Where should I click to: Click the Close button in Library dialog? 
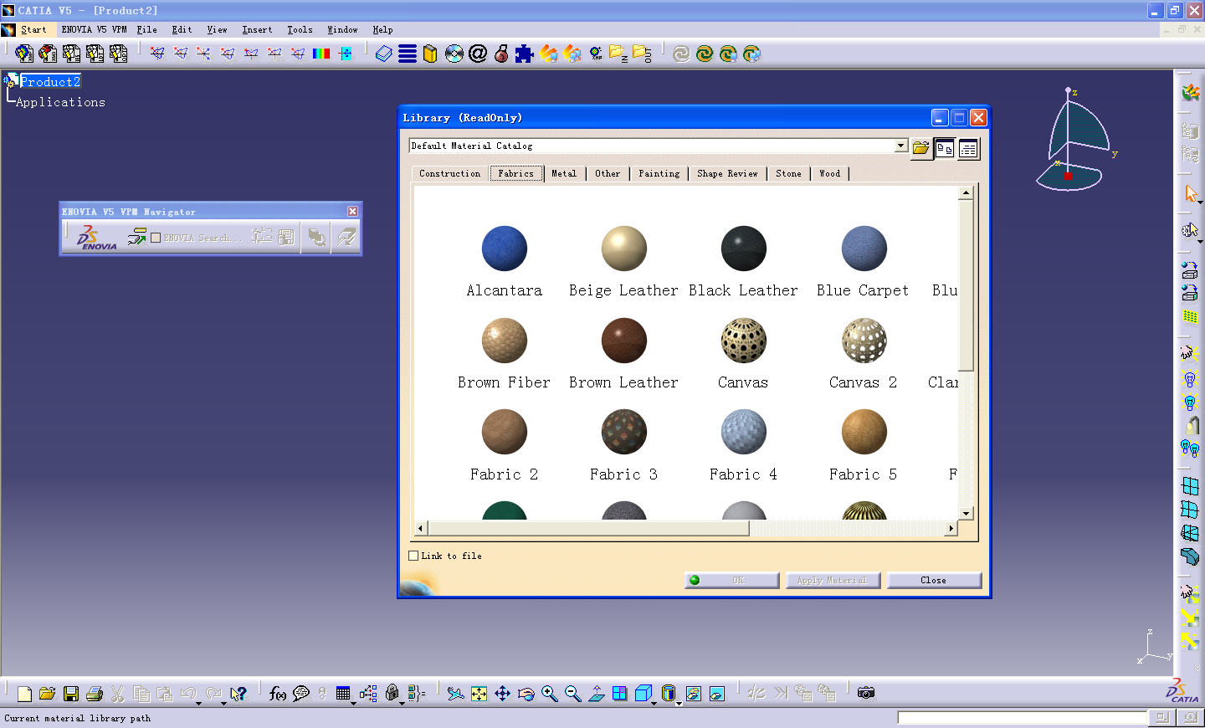934,580
